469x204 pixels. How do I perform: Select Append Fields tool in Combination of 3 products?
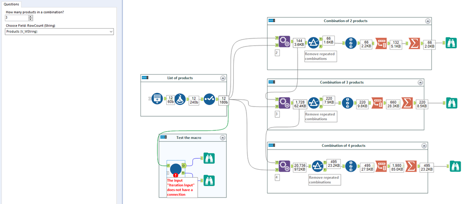[284, 102]
